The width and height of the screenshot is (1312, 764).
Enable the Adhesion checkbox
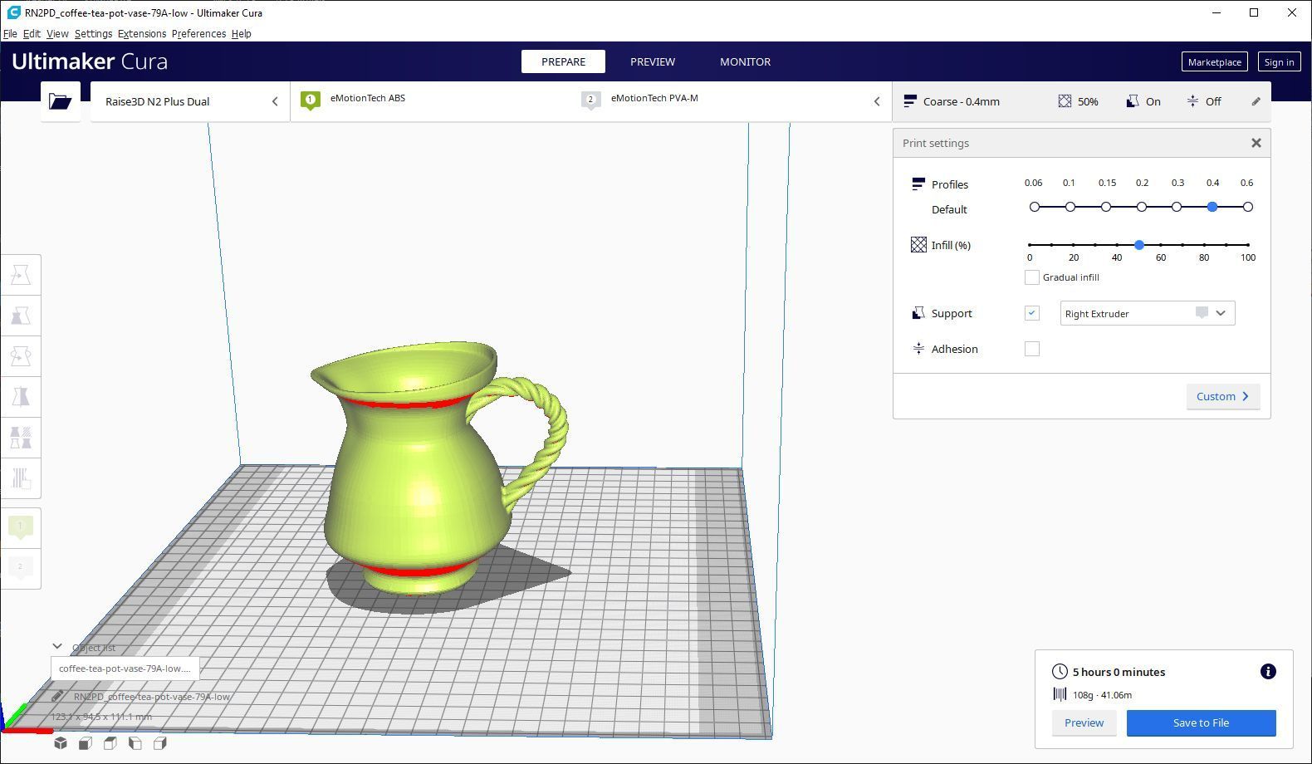1032,349
